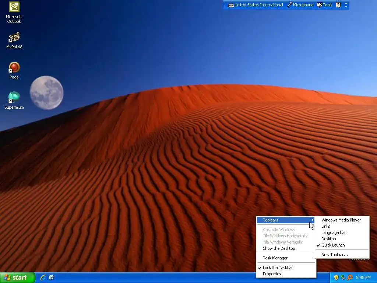Screen dimensions: 377x283
Task: Expand the Toolbars submenu entry
Action: pyautogui.click(x=286, y=220)
